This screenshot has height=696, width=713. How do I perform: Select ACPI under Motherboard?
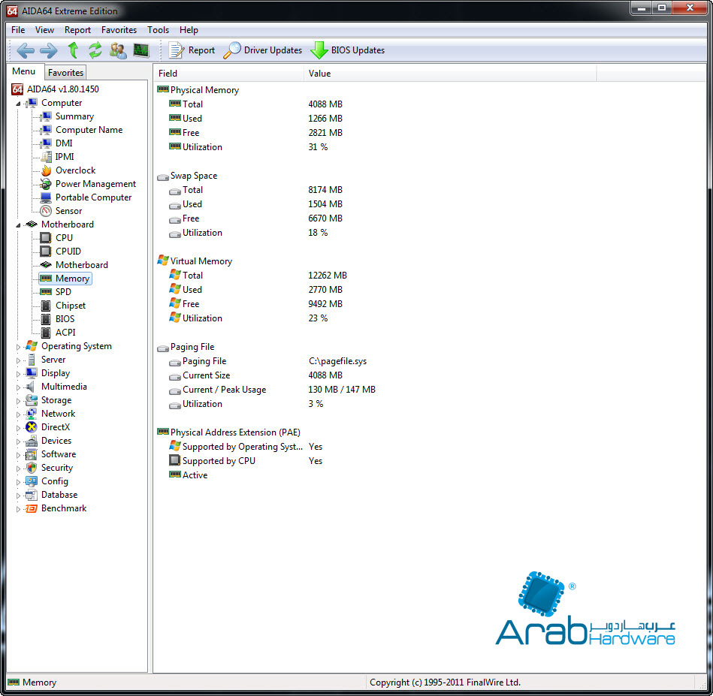point(65,333)
